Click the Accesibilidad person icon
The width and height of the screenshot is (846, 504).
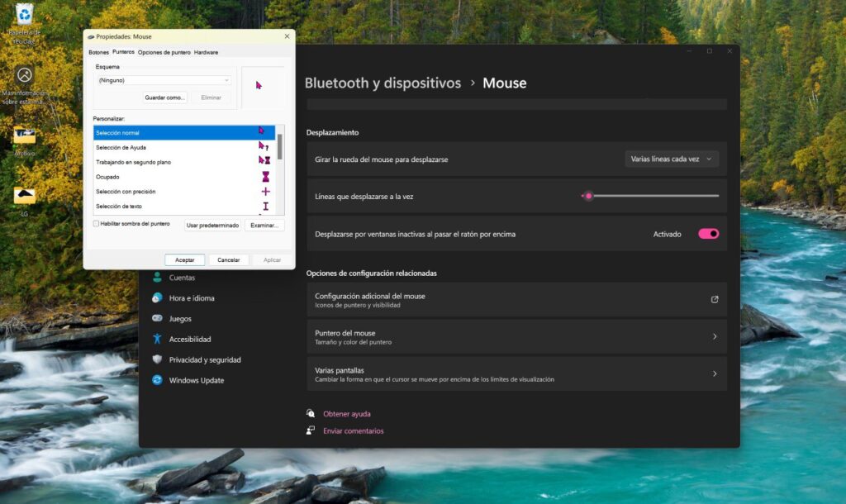click(157, 339)
